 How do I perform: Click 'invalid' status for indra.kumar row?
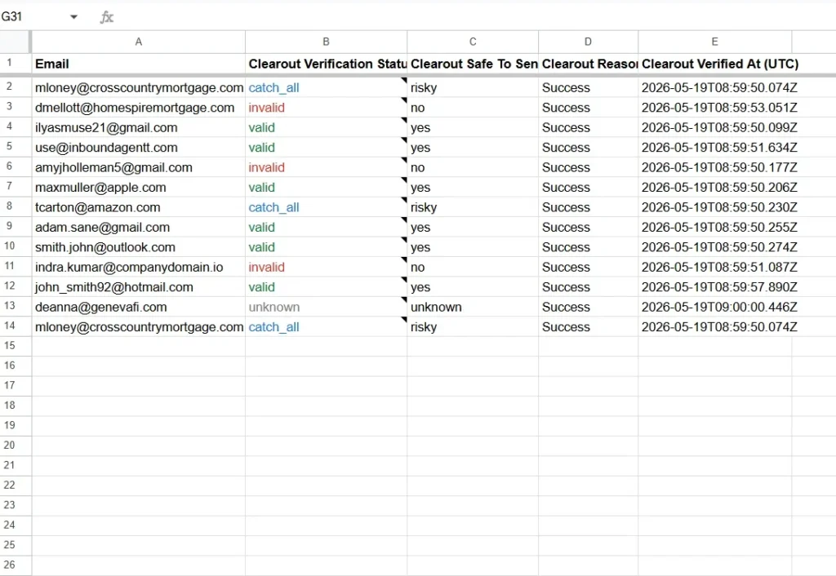pyautogui.click(x=267, y=267)
